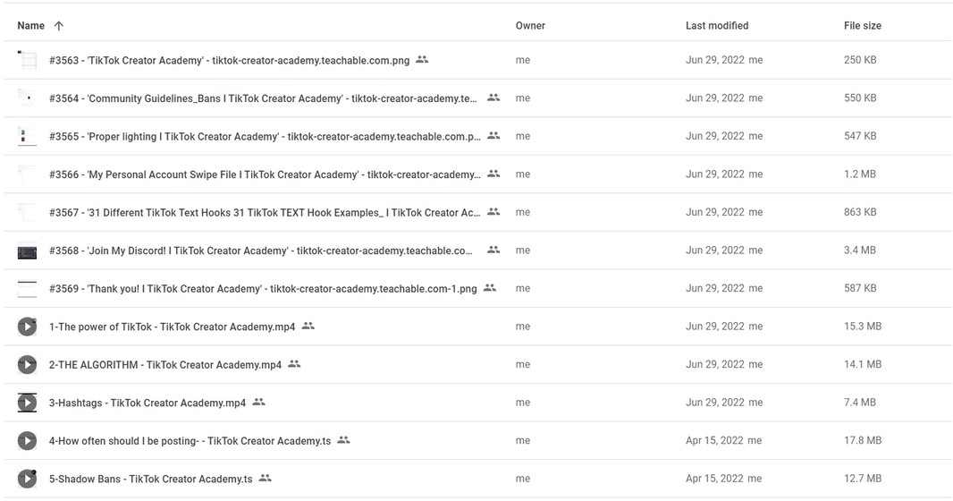Click the image thumbnail of '#3568 Join My Discord!'

point(27,251)
